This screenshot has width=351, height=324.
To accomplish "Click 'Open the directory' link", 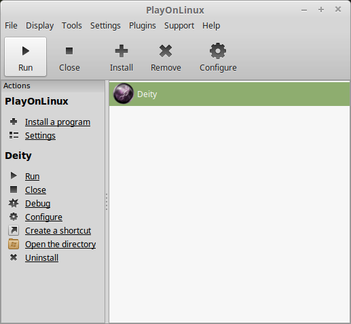I will click(60, 245).
